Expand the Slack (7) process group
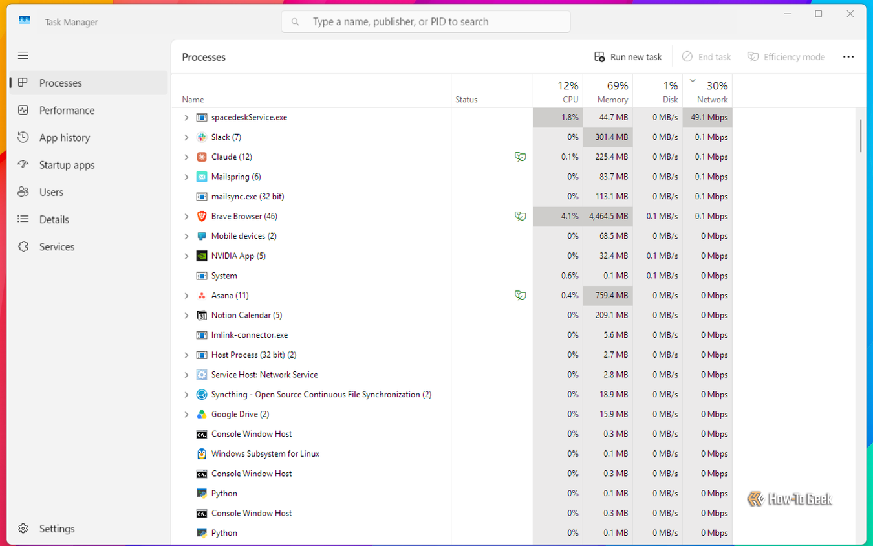Image resolution: width=873 pixels, height=546 pixels. point(186,137)
